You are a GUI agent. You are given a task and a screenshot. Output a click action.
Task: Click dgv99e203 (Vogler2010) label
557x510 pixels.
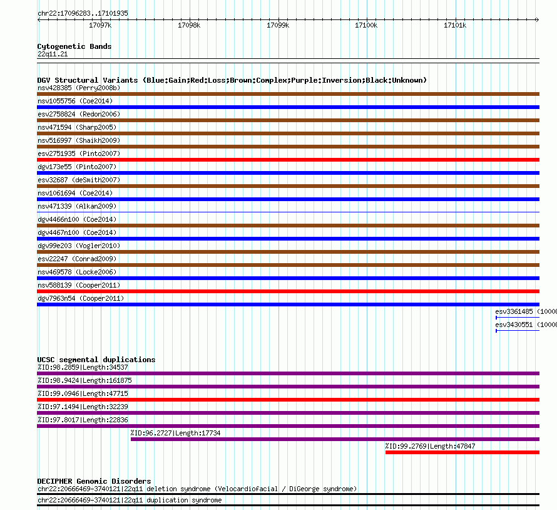point(79,246)
